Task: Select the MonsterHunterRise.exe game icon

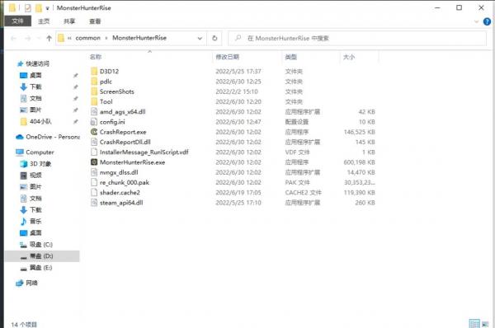Action: [x=94, y=162]
